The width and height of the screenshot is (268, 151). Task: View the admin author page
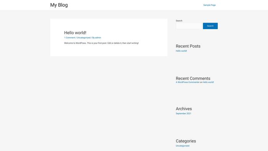(x=98, y=38)
